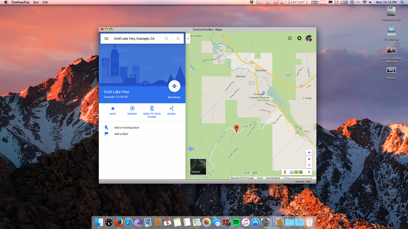Open the Trash in the Dock
Viewport: 408px width, 229px height.
pos(309,222)
